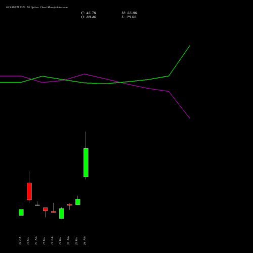Select the thin red candle for 18 Feb

coord(54,212)
